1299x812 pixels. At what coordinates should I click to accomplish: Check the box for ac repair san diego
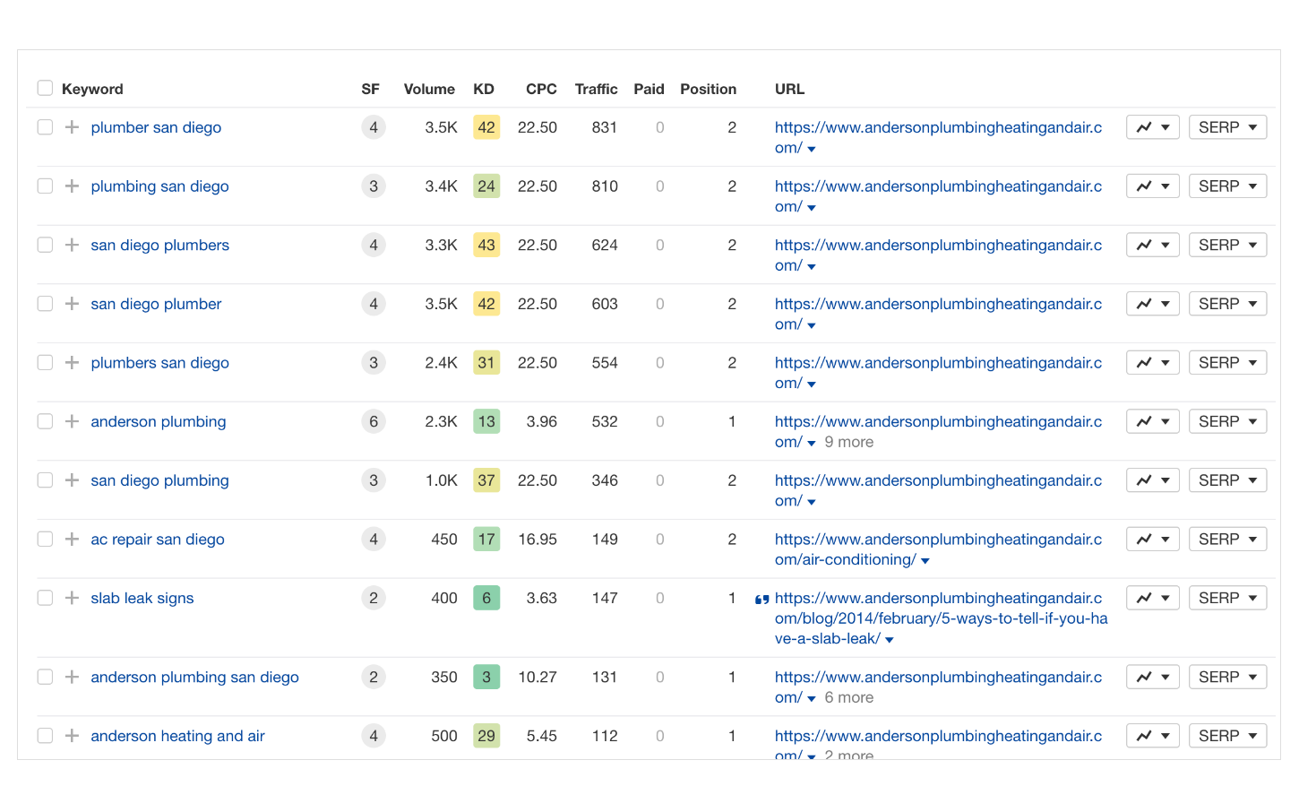45,540
